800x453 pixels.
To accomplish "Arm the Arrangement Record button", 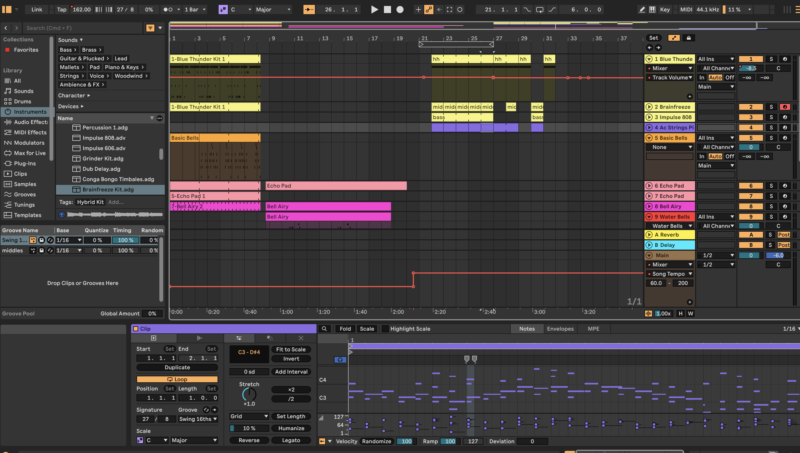I will 400,10.
